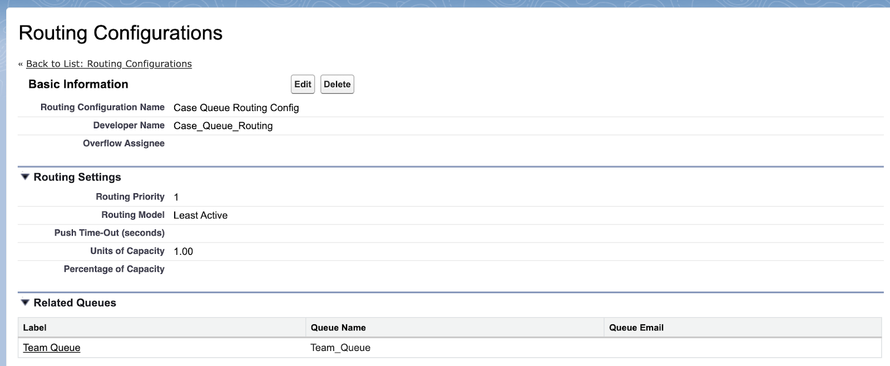Image resolution: width=890 pixels, height=366 pixels.
Task: Click the Overflow Assignee field label
Action: (x=123, y=143)
